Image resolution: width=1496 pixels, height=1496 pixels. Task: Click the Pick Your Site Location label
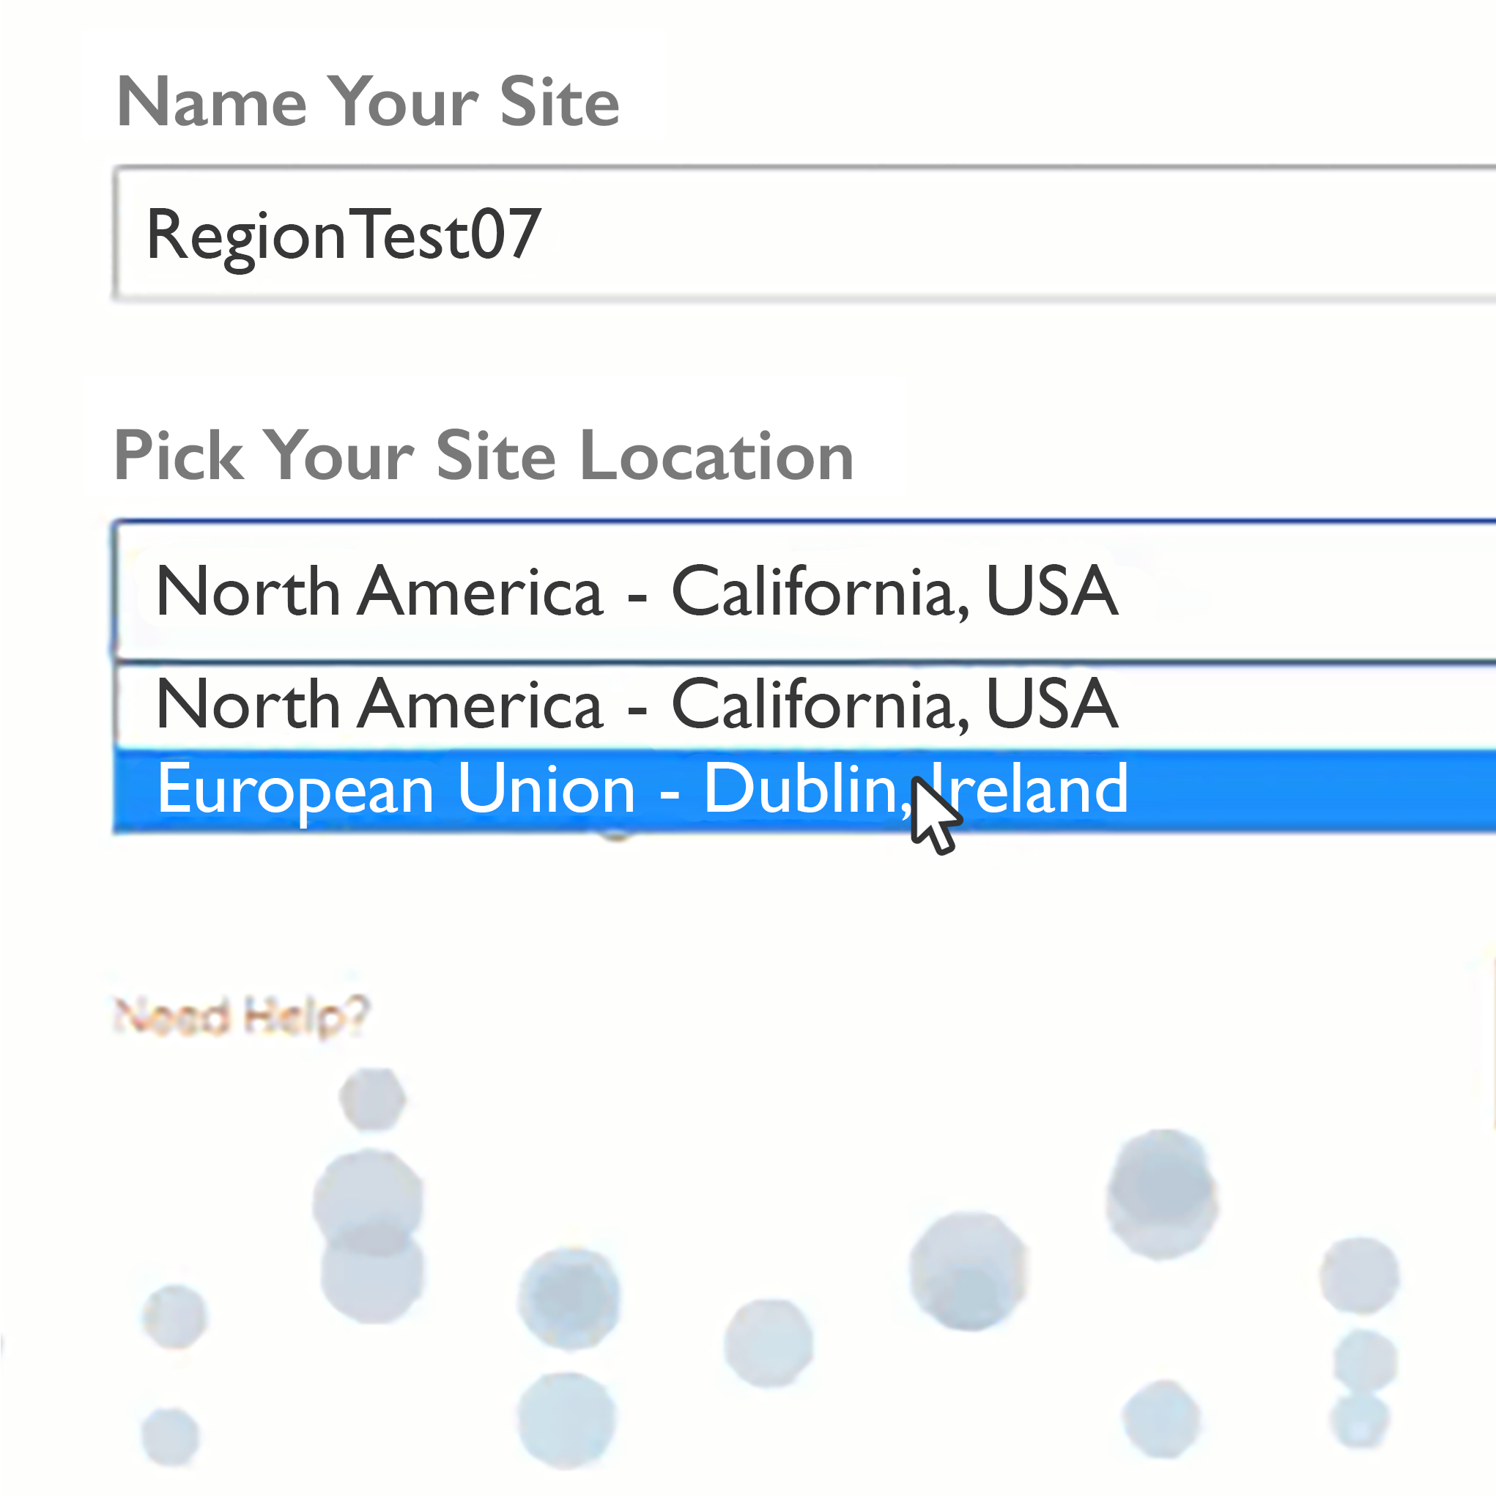[x=484, y=456]
